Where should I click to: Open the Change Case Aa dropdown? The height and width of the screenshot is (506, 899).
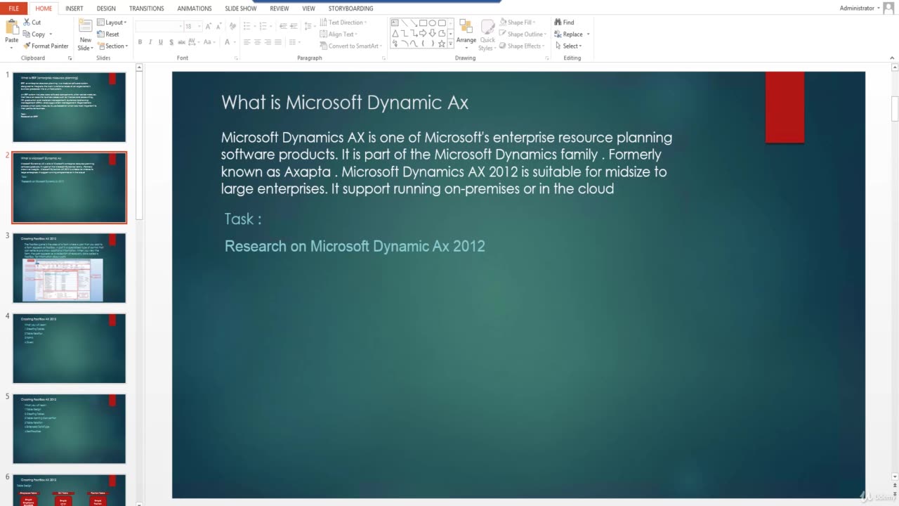point(209,42)
